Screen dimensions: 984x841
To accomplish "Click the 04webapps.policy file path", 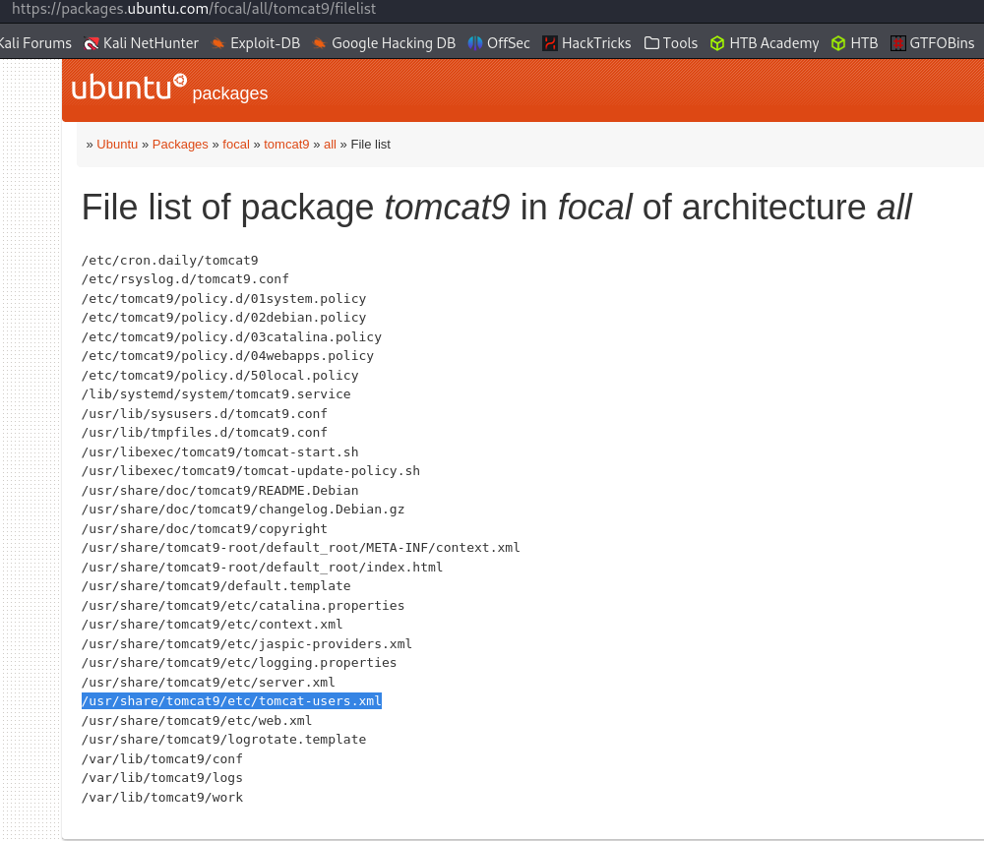I will (x=228, y=356).
